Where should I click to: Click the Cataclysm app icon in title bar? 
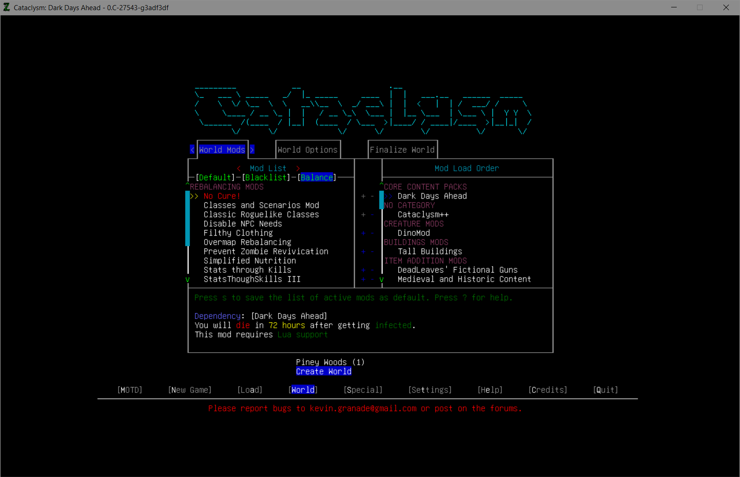[6, 7]
